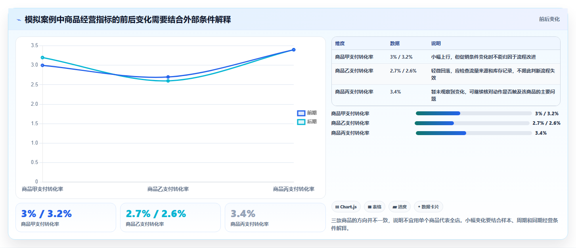
Task: Click the 前期 data point at 商品乙
Action: click(168, 77)
